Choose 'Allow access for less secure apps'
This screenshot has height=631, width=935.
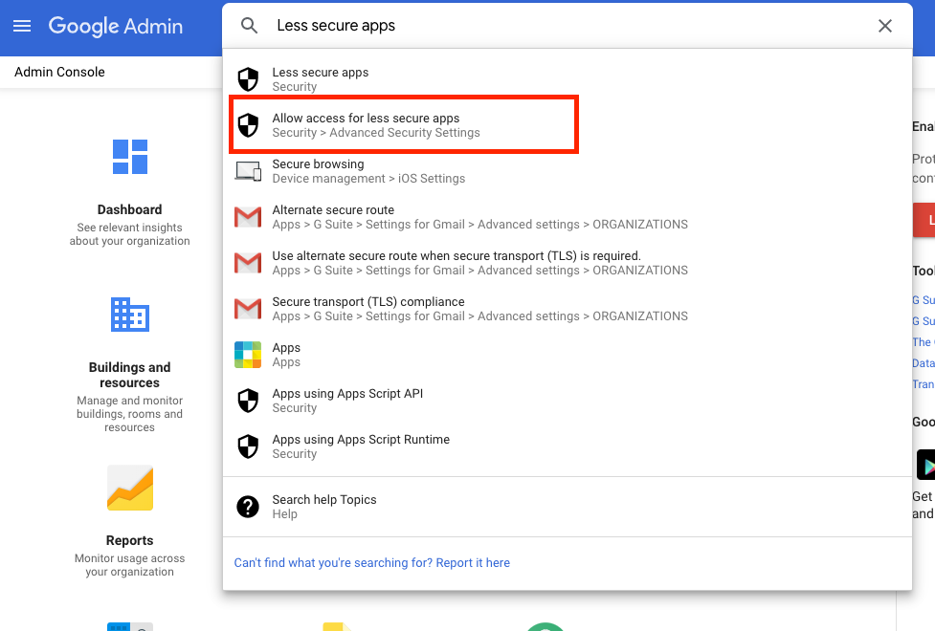pyautogui.click(x=366, y=125)
